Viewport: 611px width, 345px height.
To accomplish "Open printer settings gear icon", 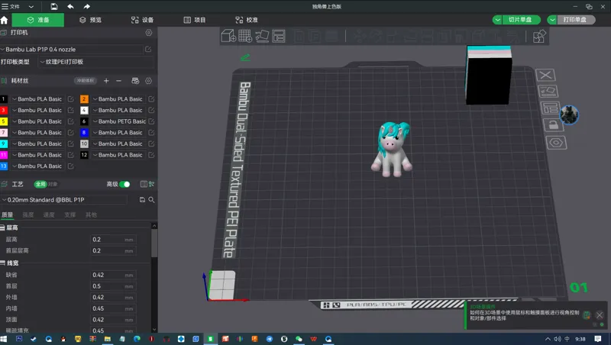I will click(149, 33).
